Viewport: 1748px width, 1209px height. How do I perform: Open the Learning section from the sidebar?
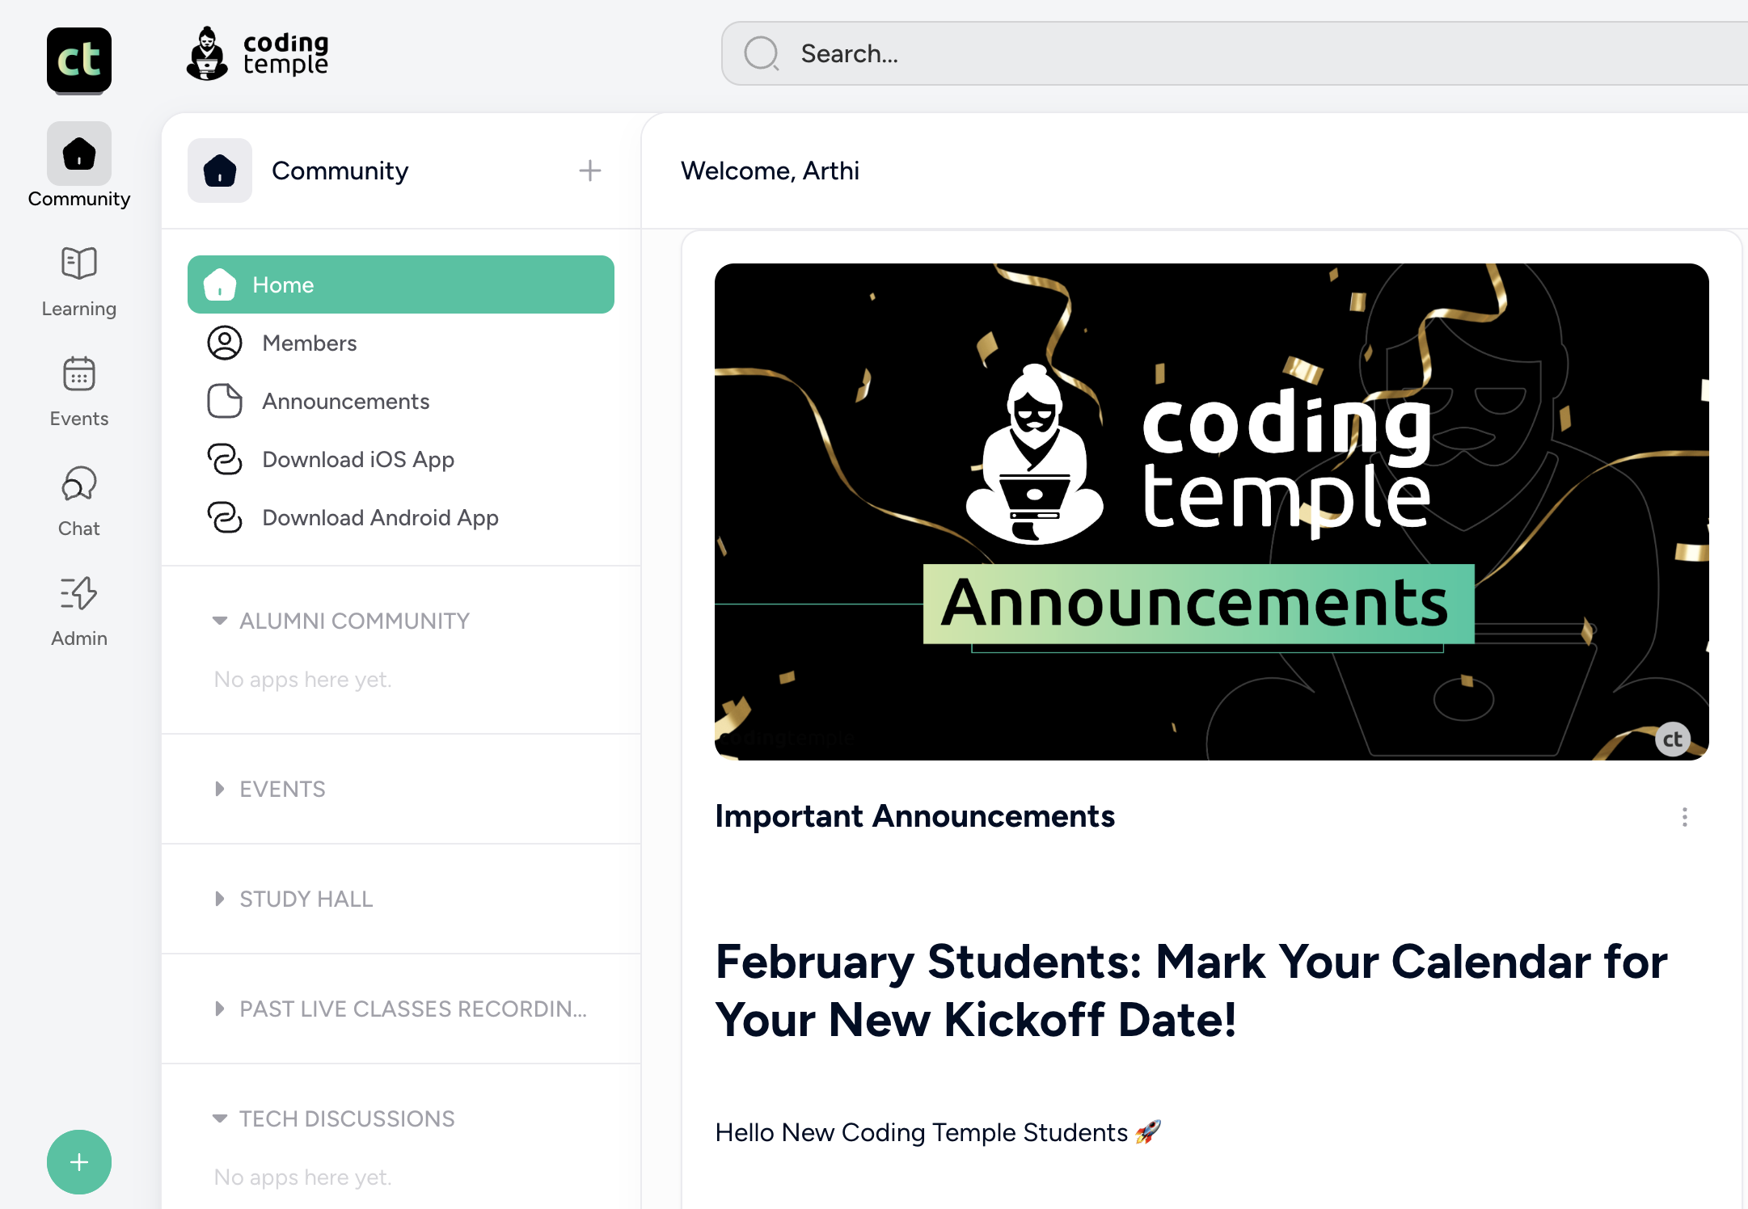click(x=78, y=263)
